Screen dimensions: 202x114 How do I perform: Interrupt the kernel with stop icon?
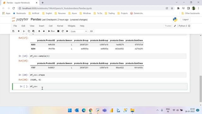(x=58, y=31)
